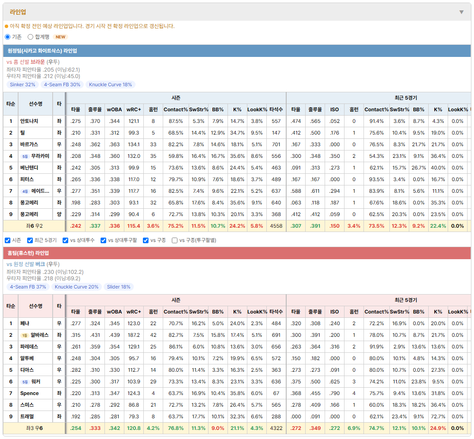Click player name 파레데스

(x=29, y=347)
